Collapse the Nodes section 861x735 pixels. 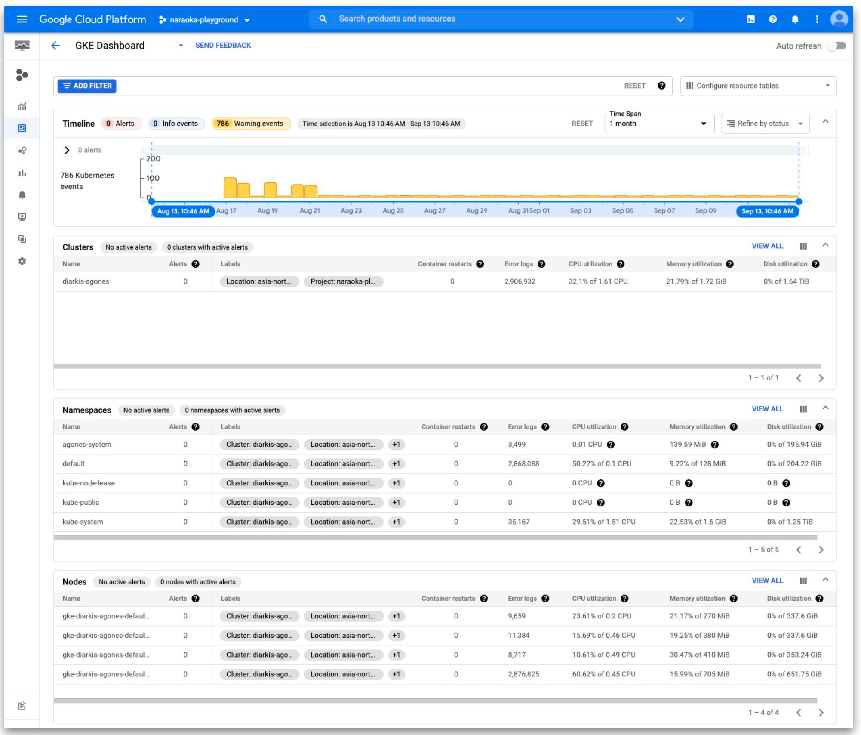pyautogui.click(x=825, y=580)
